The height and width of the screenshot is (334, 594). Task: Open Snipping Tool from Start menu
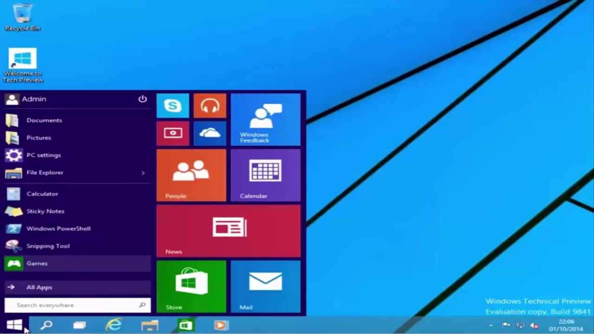[x=48, y=246]
